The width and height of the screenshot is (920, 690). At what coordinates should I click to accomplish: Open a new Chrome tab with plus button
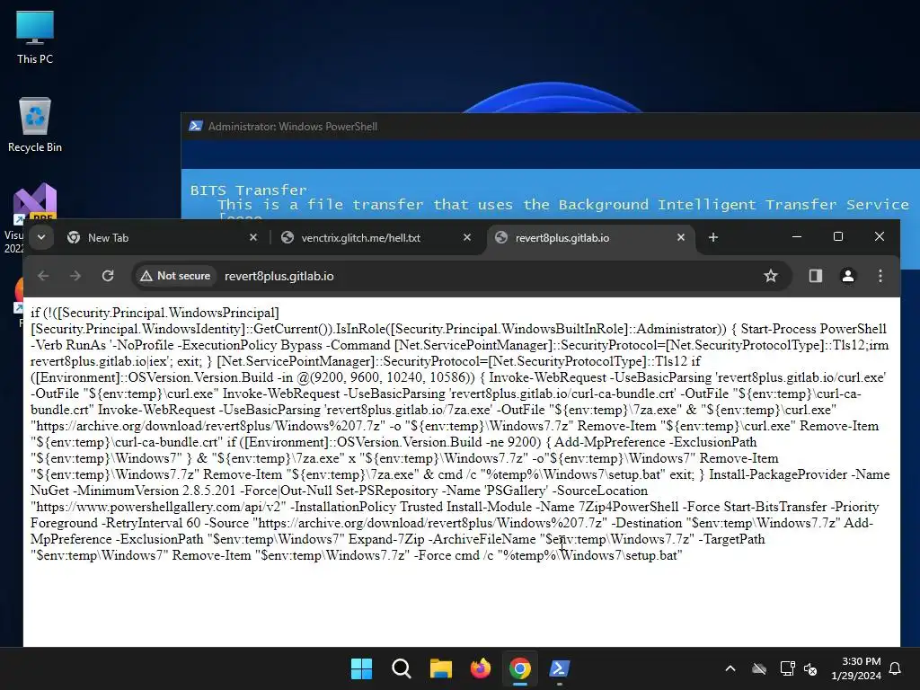point(713,237)
